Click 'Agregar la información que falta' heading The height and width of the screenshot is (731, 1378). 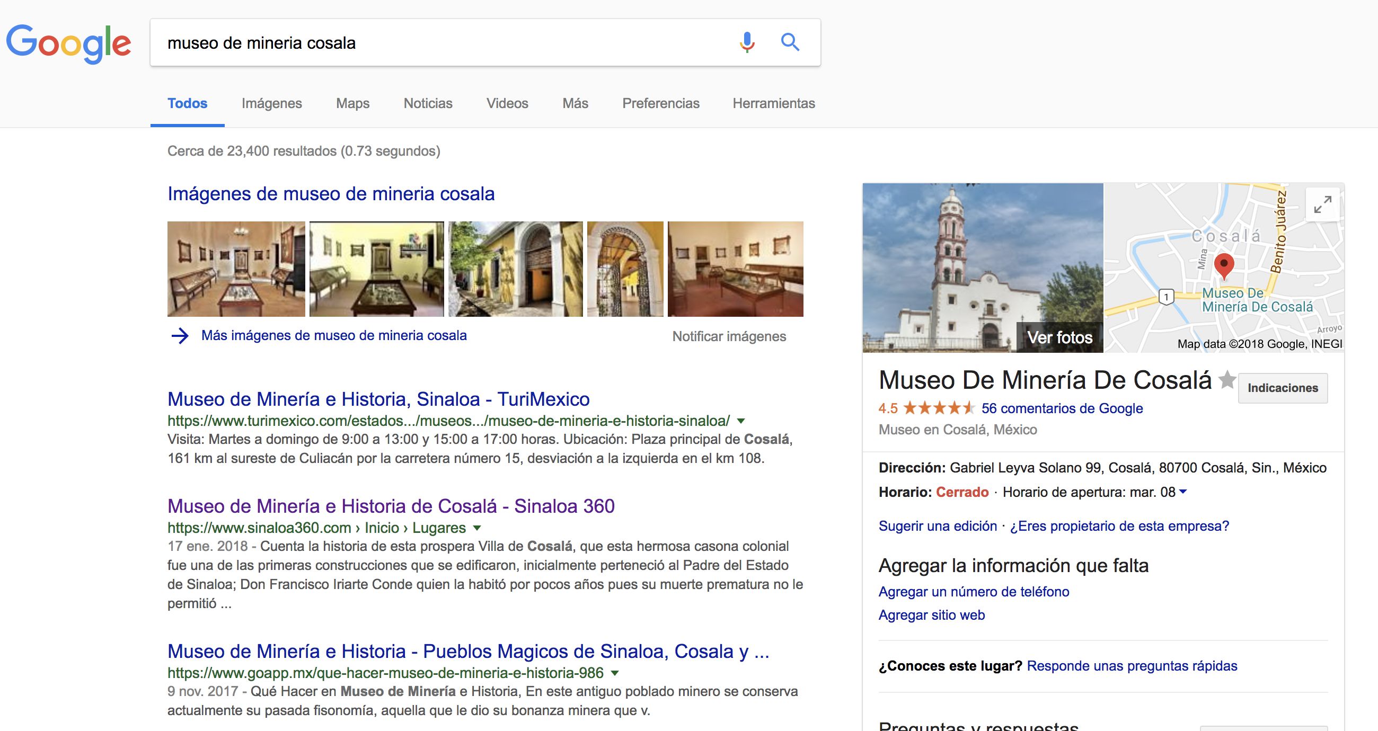coord(1013,565)
